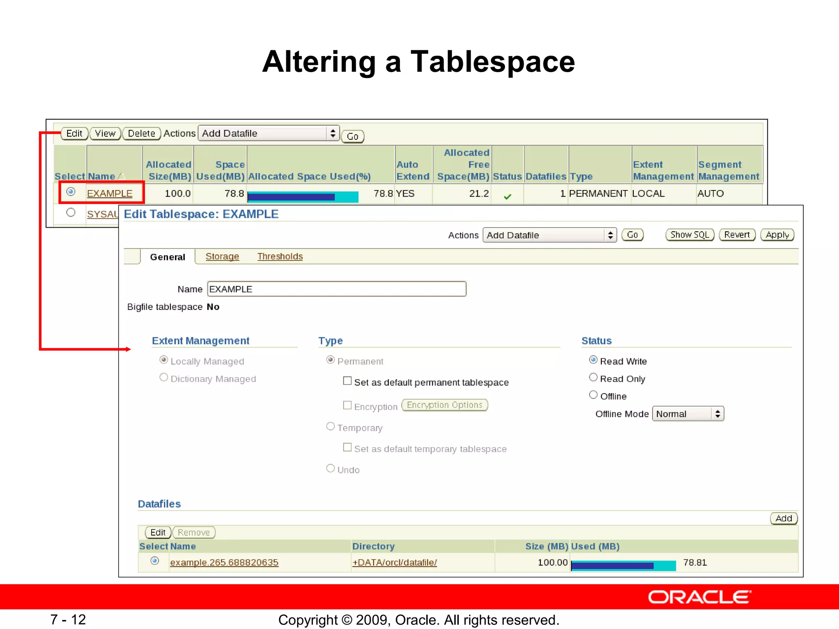Click Go next to the top Actions dropdown
This screenshot has width=839, height=629.
click(x=353, y=136)
